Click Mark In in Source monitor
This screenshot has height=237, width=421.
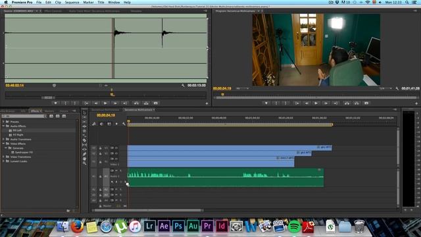coord(65,103)
